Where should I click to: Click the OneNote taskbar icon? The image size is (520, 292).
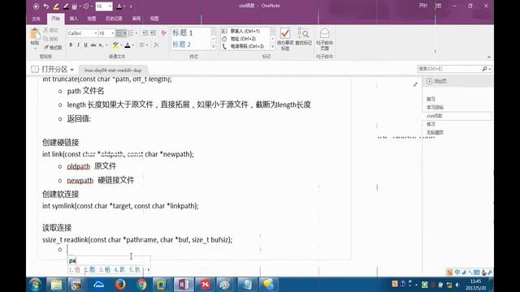click(x=184, y=285)
